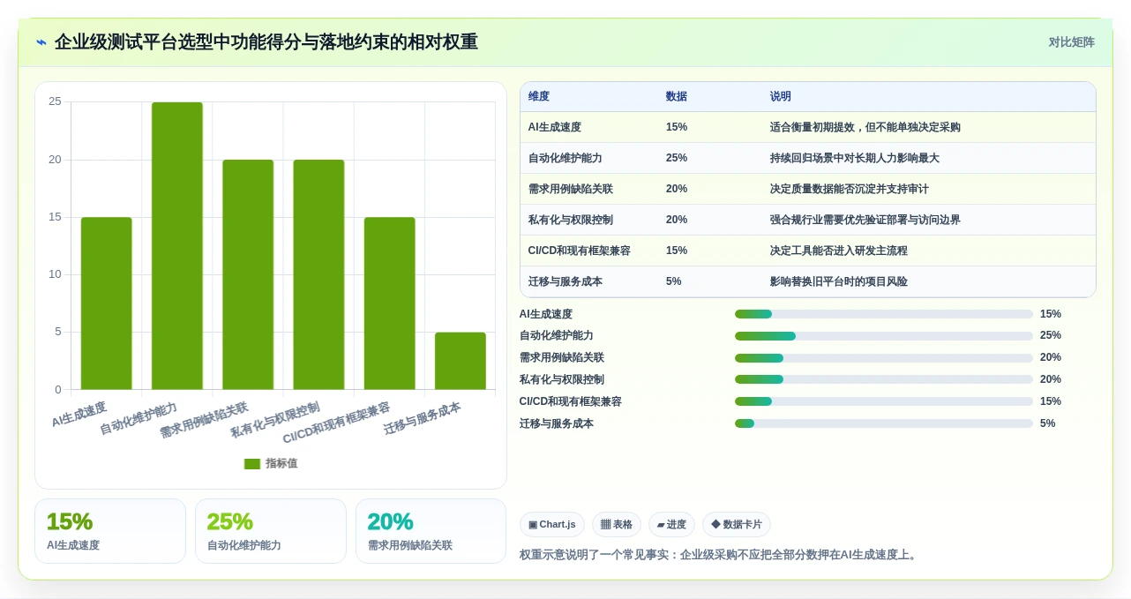Viewport: 1131px width, 599px height.
Task: Select the 进度 tag chip
Action: coord(671,525)
